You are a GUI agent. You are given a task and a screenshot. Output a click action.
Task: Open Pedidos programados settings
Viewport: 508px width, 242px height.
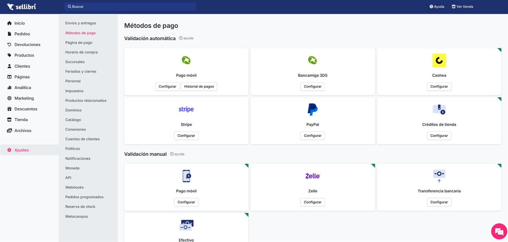84,197
